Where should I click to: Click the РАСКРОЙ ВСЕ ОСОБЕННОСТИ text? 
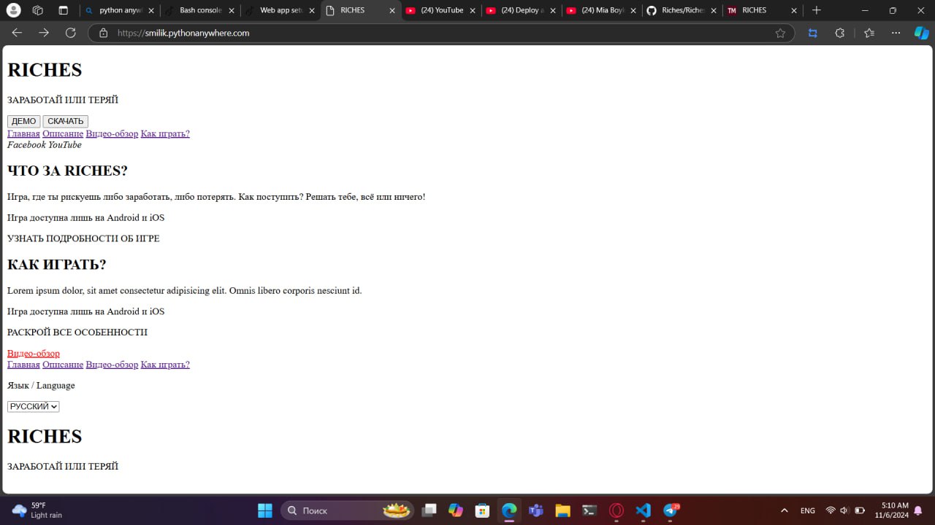pyautogui.click(x=77, y=332)
